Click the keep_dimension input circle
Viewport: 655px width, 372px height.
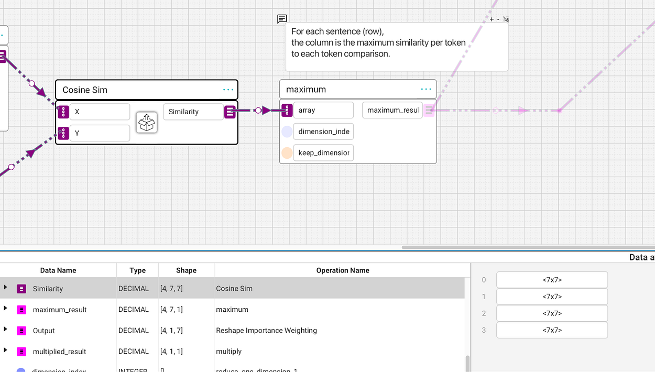coord(287,153)
